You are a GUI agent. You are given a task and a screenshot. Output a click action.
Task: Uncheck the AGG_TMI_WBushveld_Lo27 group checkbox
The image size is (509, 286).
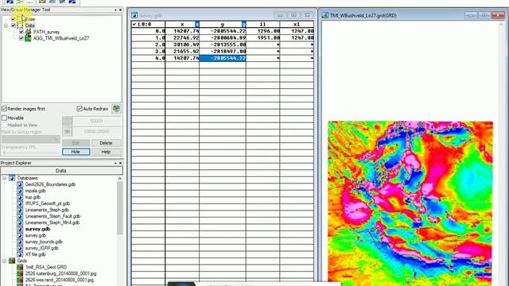(x=21, y=38)
